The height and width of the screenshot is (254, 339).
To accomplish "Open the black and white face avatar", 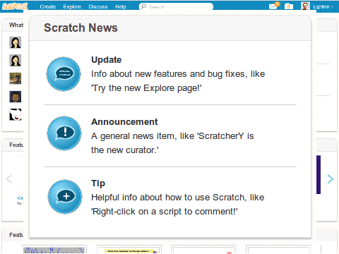I will 16,114.
